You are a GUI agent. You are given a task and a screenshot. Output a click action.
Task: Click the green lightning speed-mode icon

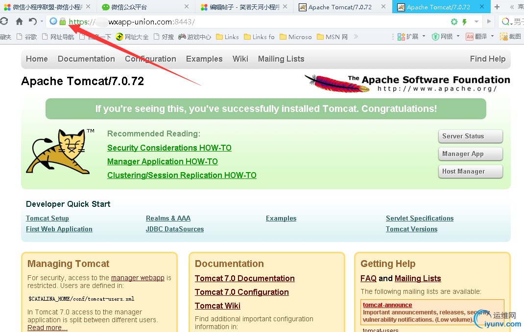click(465, 22)
